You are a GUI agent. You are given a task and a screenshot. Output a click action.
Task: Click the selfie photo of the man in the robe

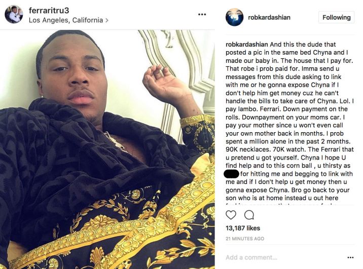click(x=107, y=149)
